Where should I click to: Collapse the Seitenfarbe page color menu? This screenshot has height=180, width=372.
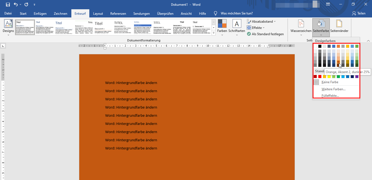pos(321,27)
